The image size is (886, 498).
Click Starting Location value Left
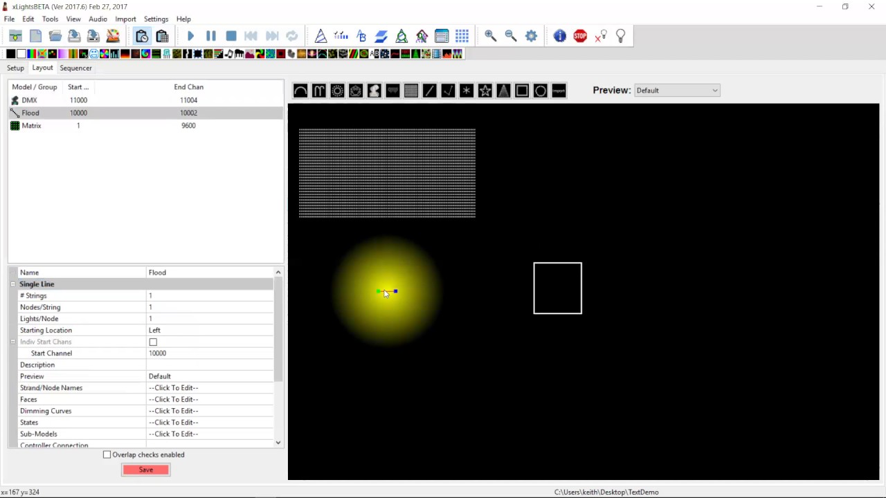(210, 331)
